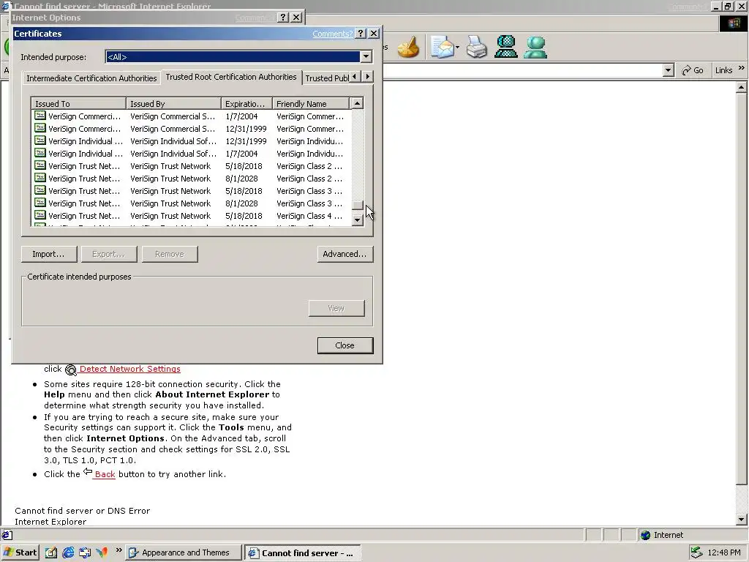The height and width of the screenshot is (562, 749).
Task: Click the Print printer icon
Action: [x=476, y=48]
